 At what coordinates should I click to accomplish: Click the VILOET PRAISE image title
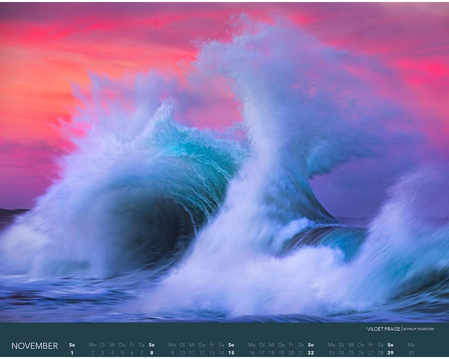coord(384,329)
